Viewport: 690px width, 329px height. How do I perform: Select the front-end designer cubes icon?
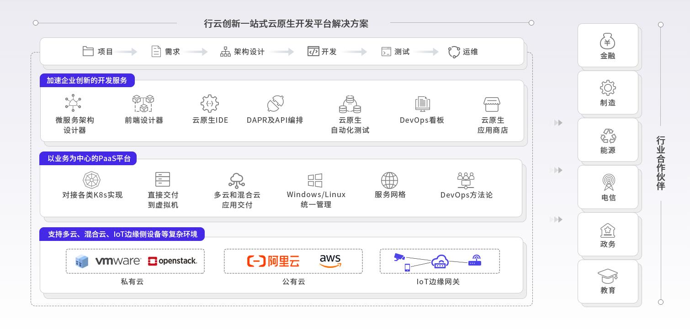[x=143, y=104]
